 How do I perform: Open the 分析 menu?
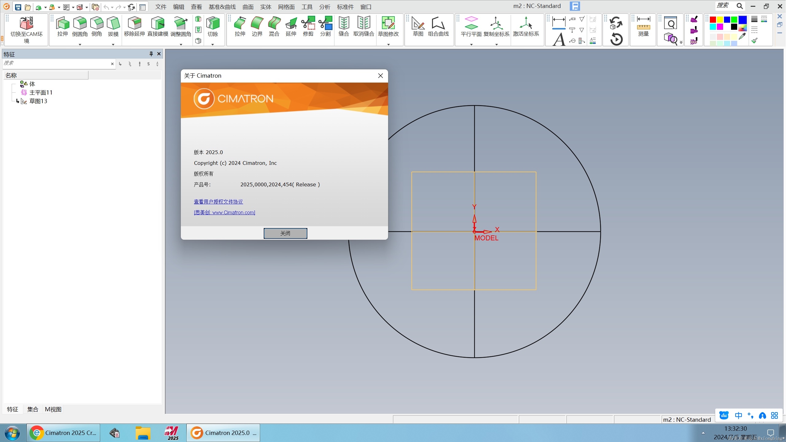click(x=325, y=7)
